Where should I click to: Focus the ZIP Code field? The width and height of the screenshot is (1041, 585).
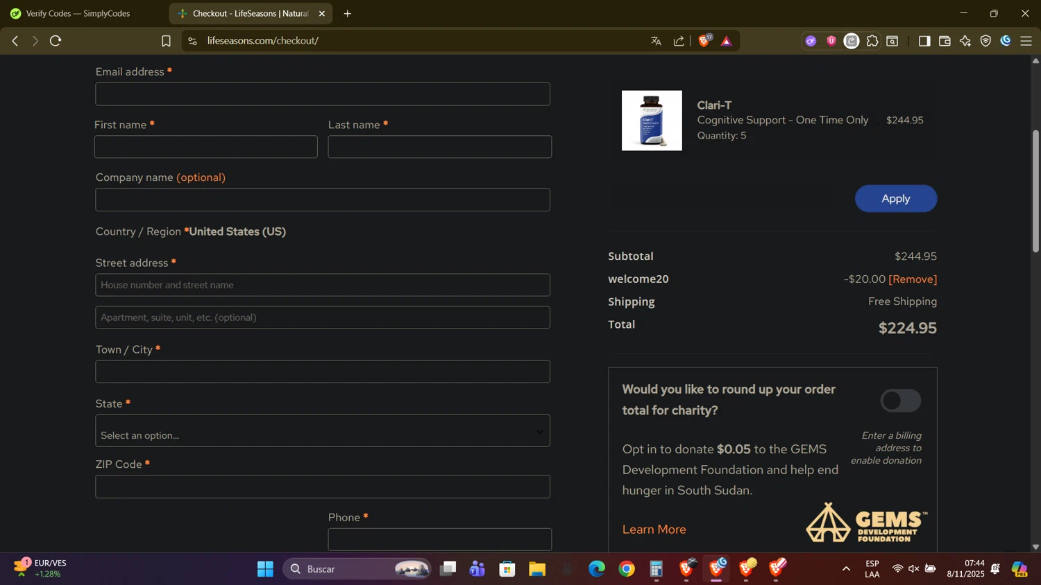(323, 487)
